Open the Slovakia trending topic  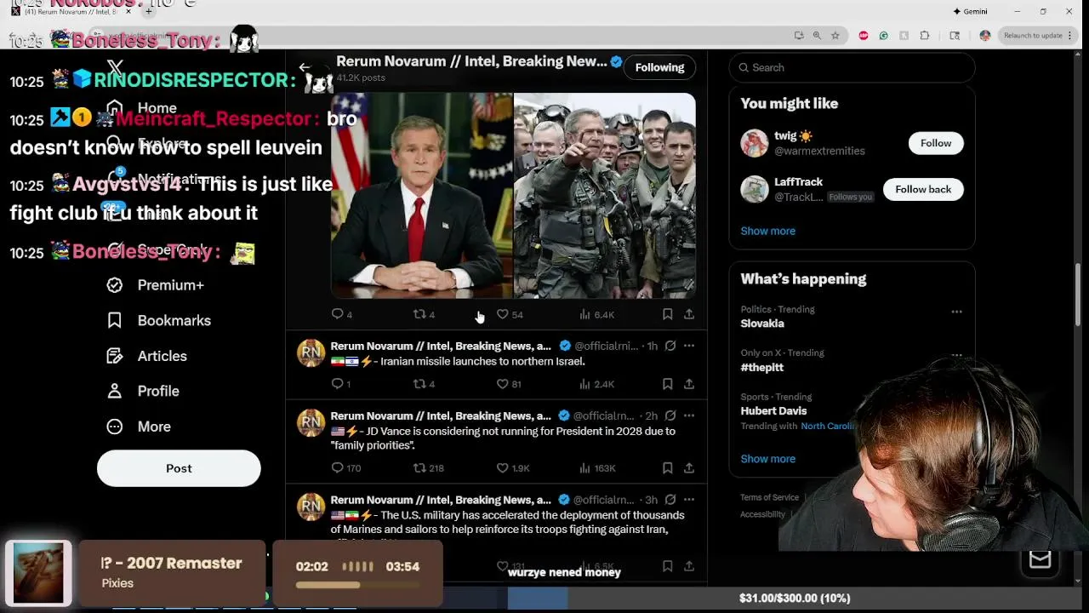[x=762, y=324]
